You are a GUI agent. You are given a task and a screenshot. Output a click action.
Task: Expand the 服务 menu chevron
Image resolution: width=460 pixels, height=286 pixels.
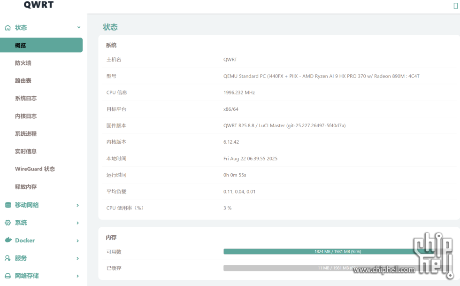(x=78, y=258)
